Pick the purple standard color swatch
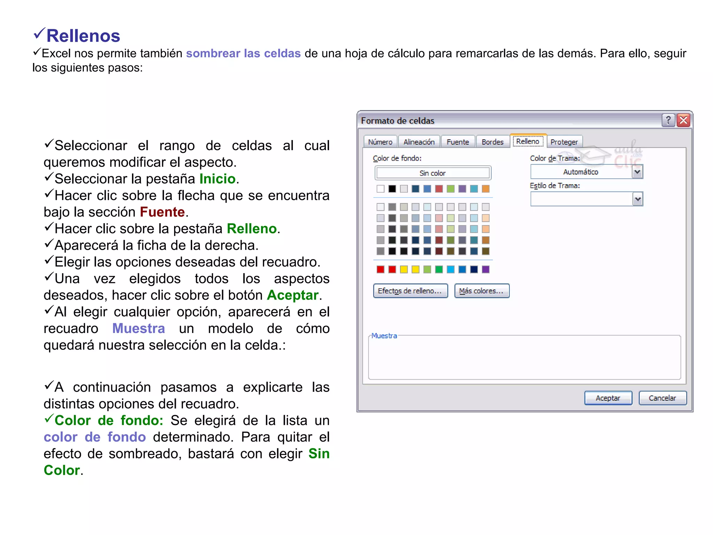Image resolution: width=713 pixels, height=535 pixels. point(485,269)
